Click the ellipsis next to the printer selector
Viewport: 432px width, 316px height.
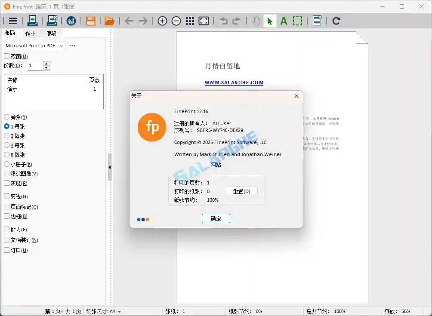72,46
